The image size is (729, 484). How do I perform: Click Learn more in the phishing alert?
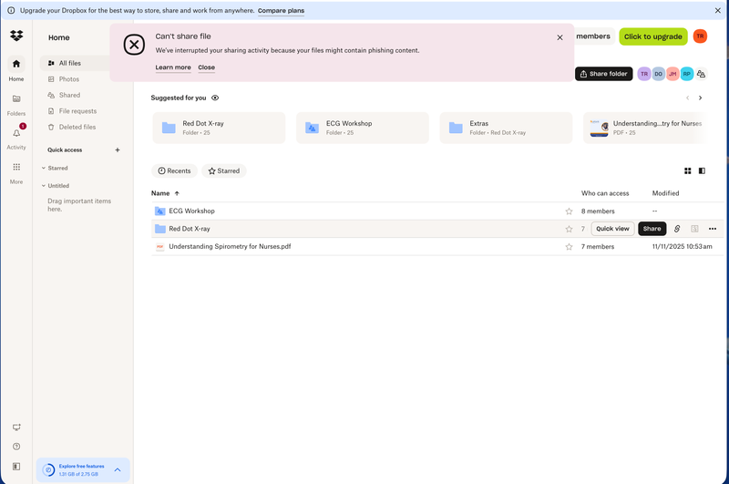173,67
